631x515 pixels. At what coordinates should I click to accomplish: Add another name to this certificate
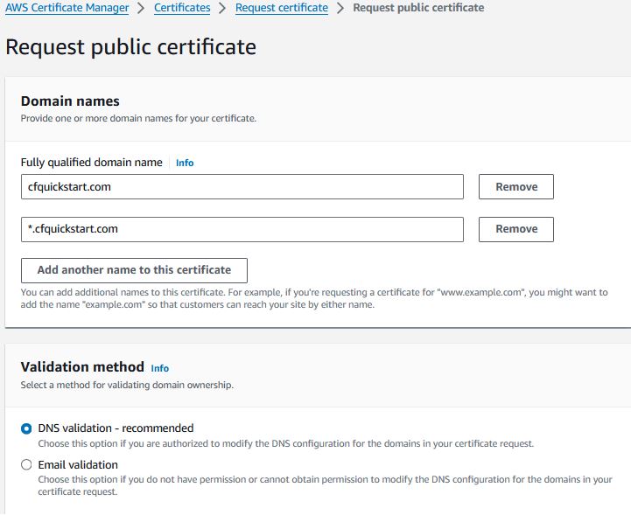coord(134,270)
